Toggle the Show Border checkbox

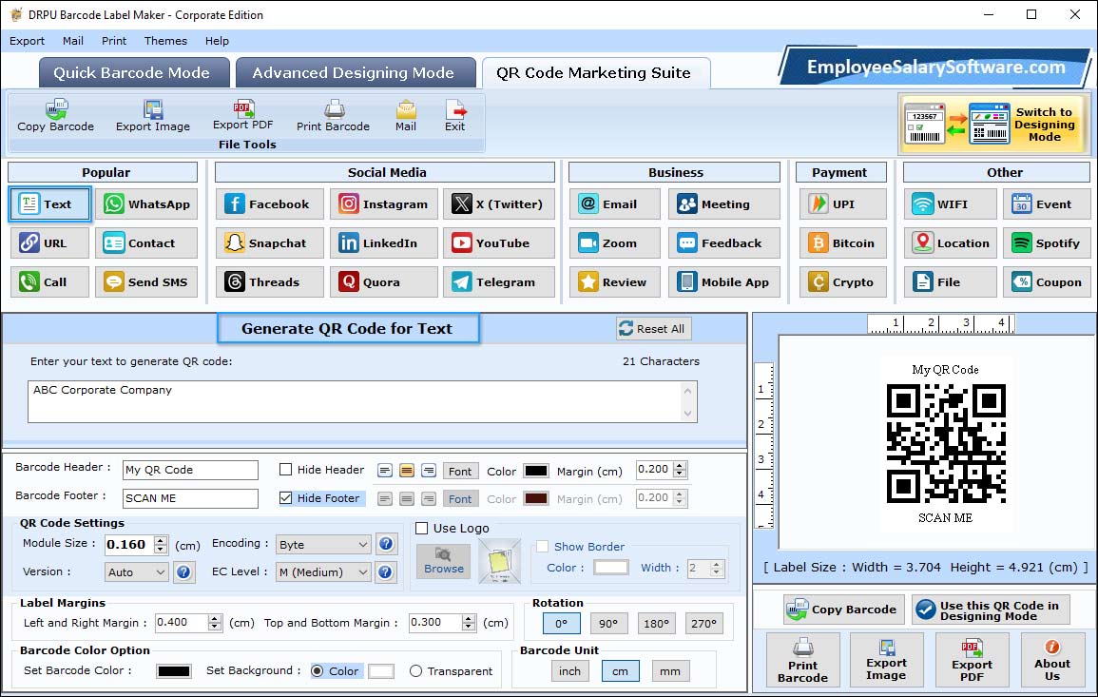pyautogui.click(x=542, y=547)
